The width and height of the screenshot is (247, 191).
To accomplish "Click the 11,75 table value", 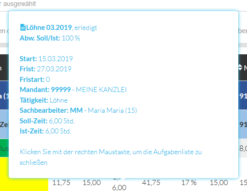I will coord(61,183).
